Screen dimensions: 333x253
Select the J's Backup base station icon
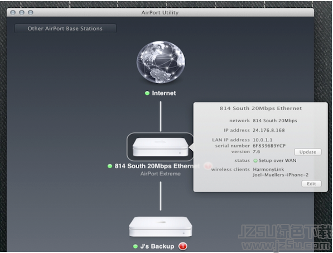pos(160,227)
